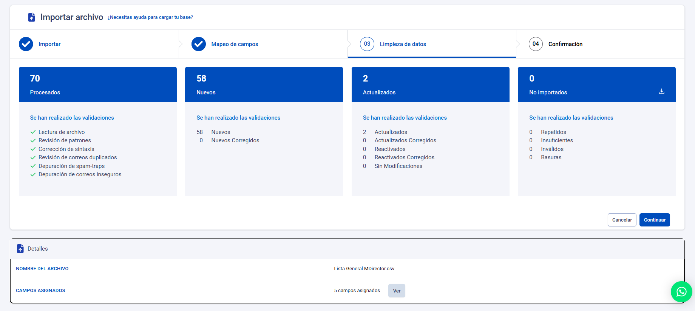Go to the Importar step tab
695x311 pixels.
click(49, 44)
